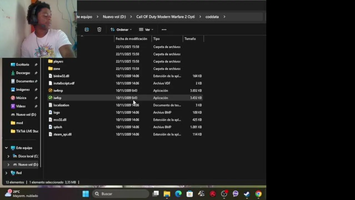Open the 'mod' folder in sidebar
Image resolution: width=355 pixels, height=200 pixels.
click(19, 123)
